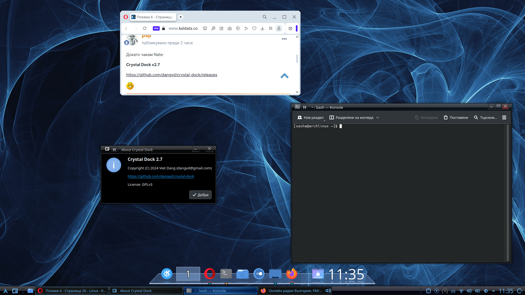
Task: Click the edit-page pencil icon in Opera
Action: coord(221,28)
